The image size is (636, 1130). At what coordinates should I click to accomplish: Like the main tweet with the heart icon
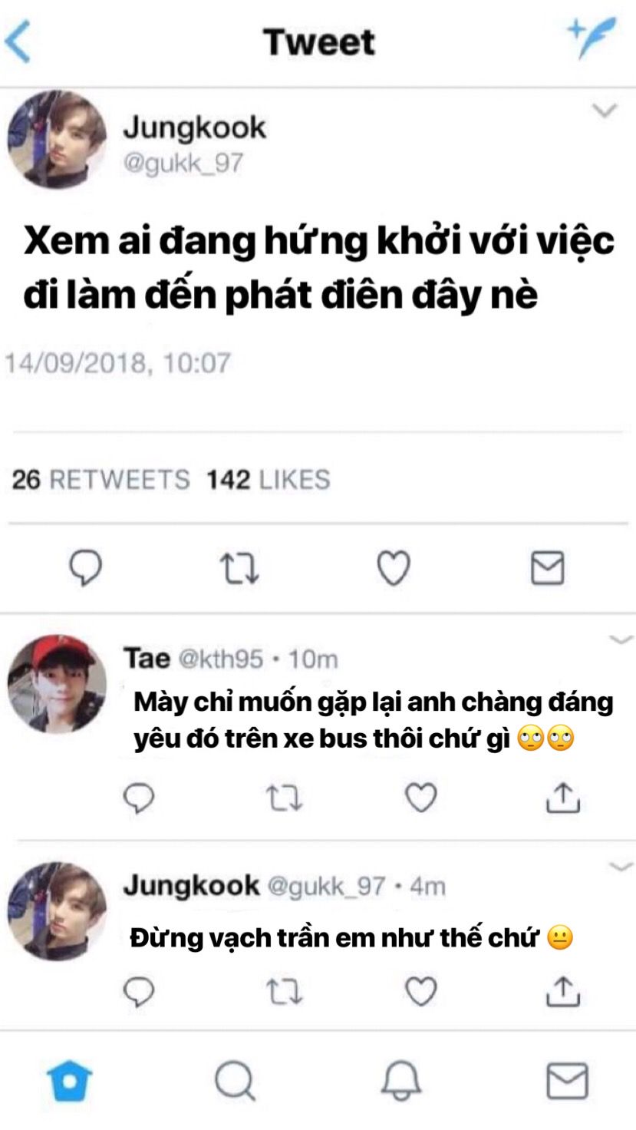[394, 569]
